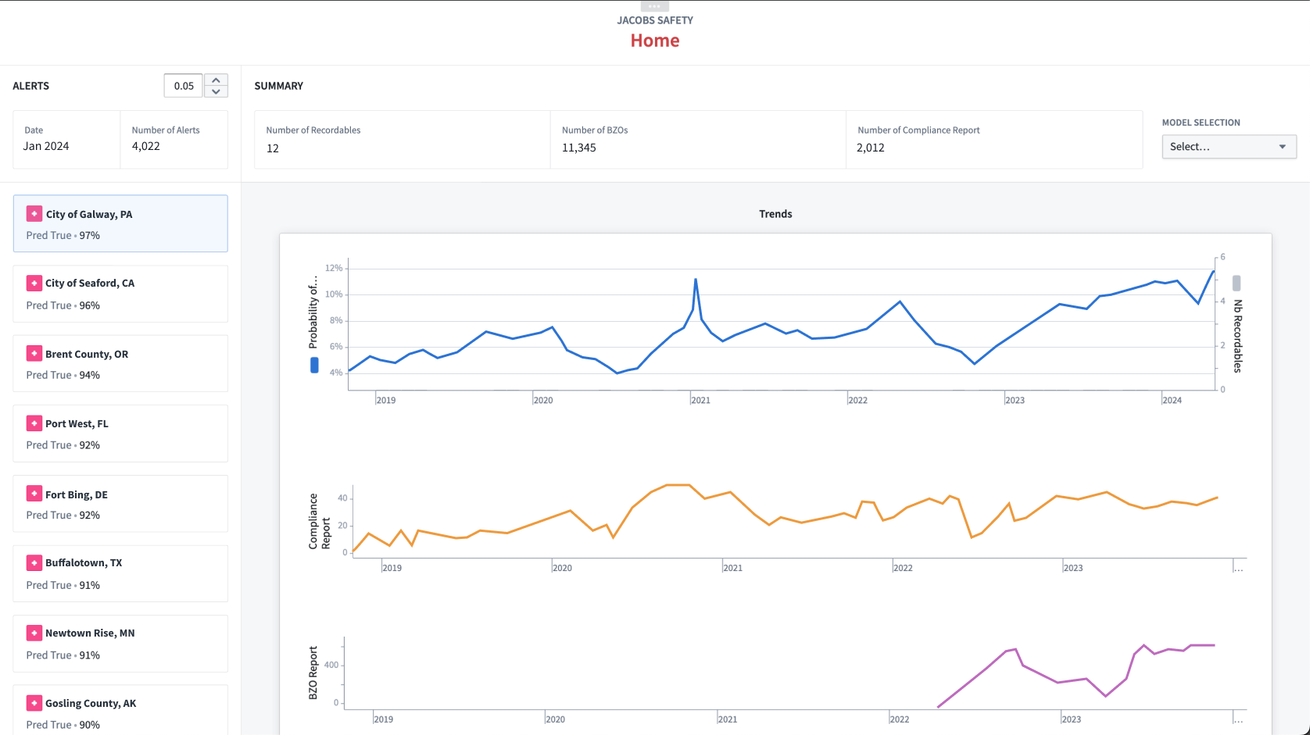
Task: Increase the alerts threshold with up arrow
Action: pyautogui.click(x=217, y=80)
